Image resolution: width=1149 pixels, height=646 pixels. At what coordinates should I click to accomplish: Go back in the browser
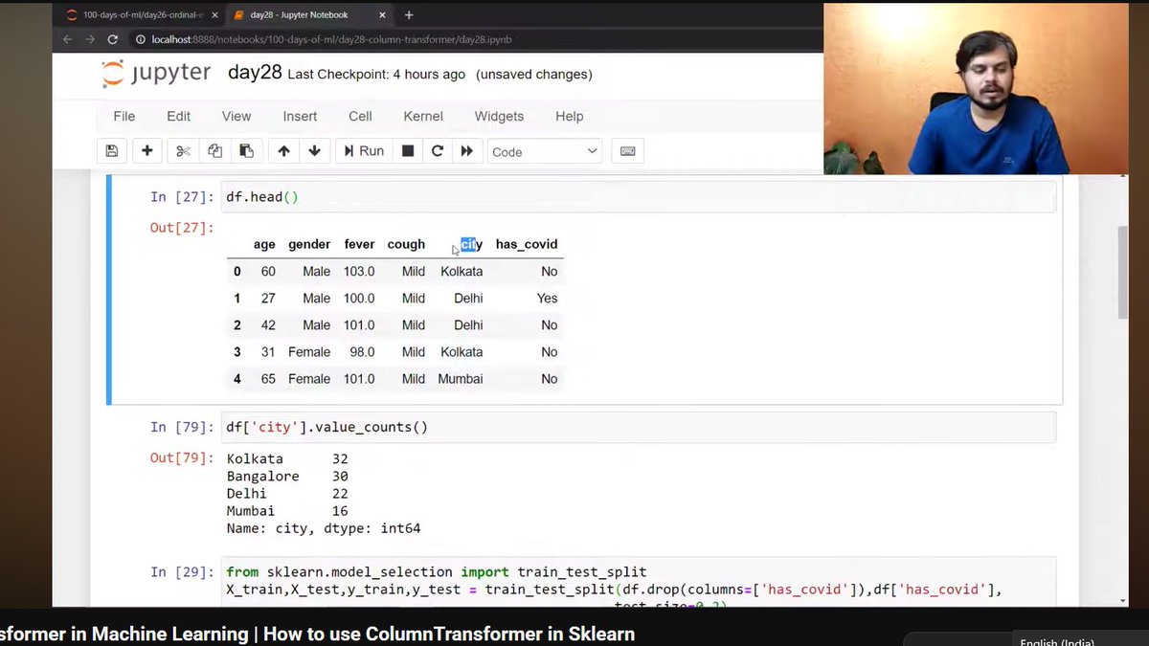tap(68, 39)
